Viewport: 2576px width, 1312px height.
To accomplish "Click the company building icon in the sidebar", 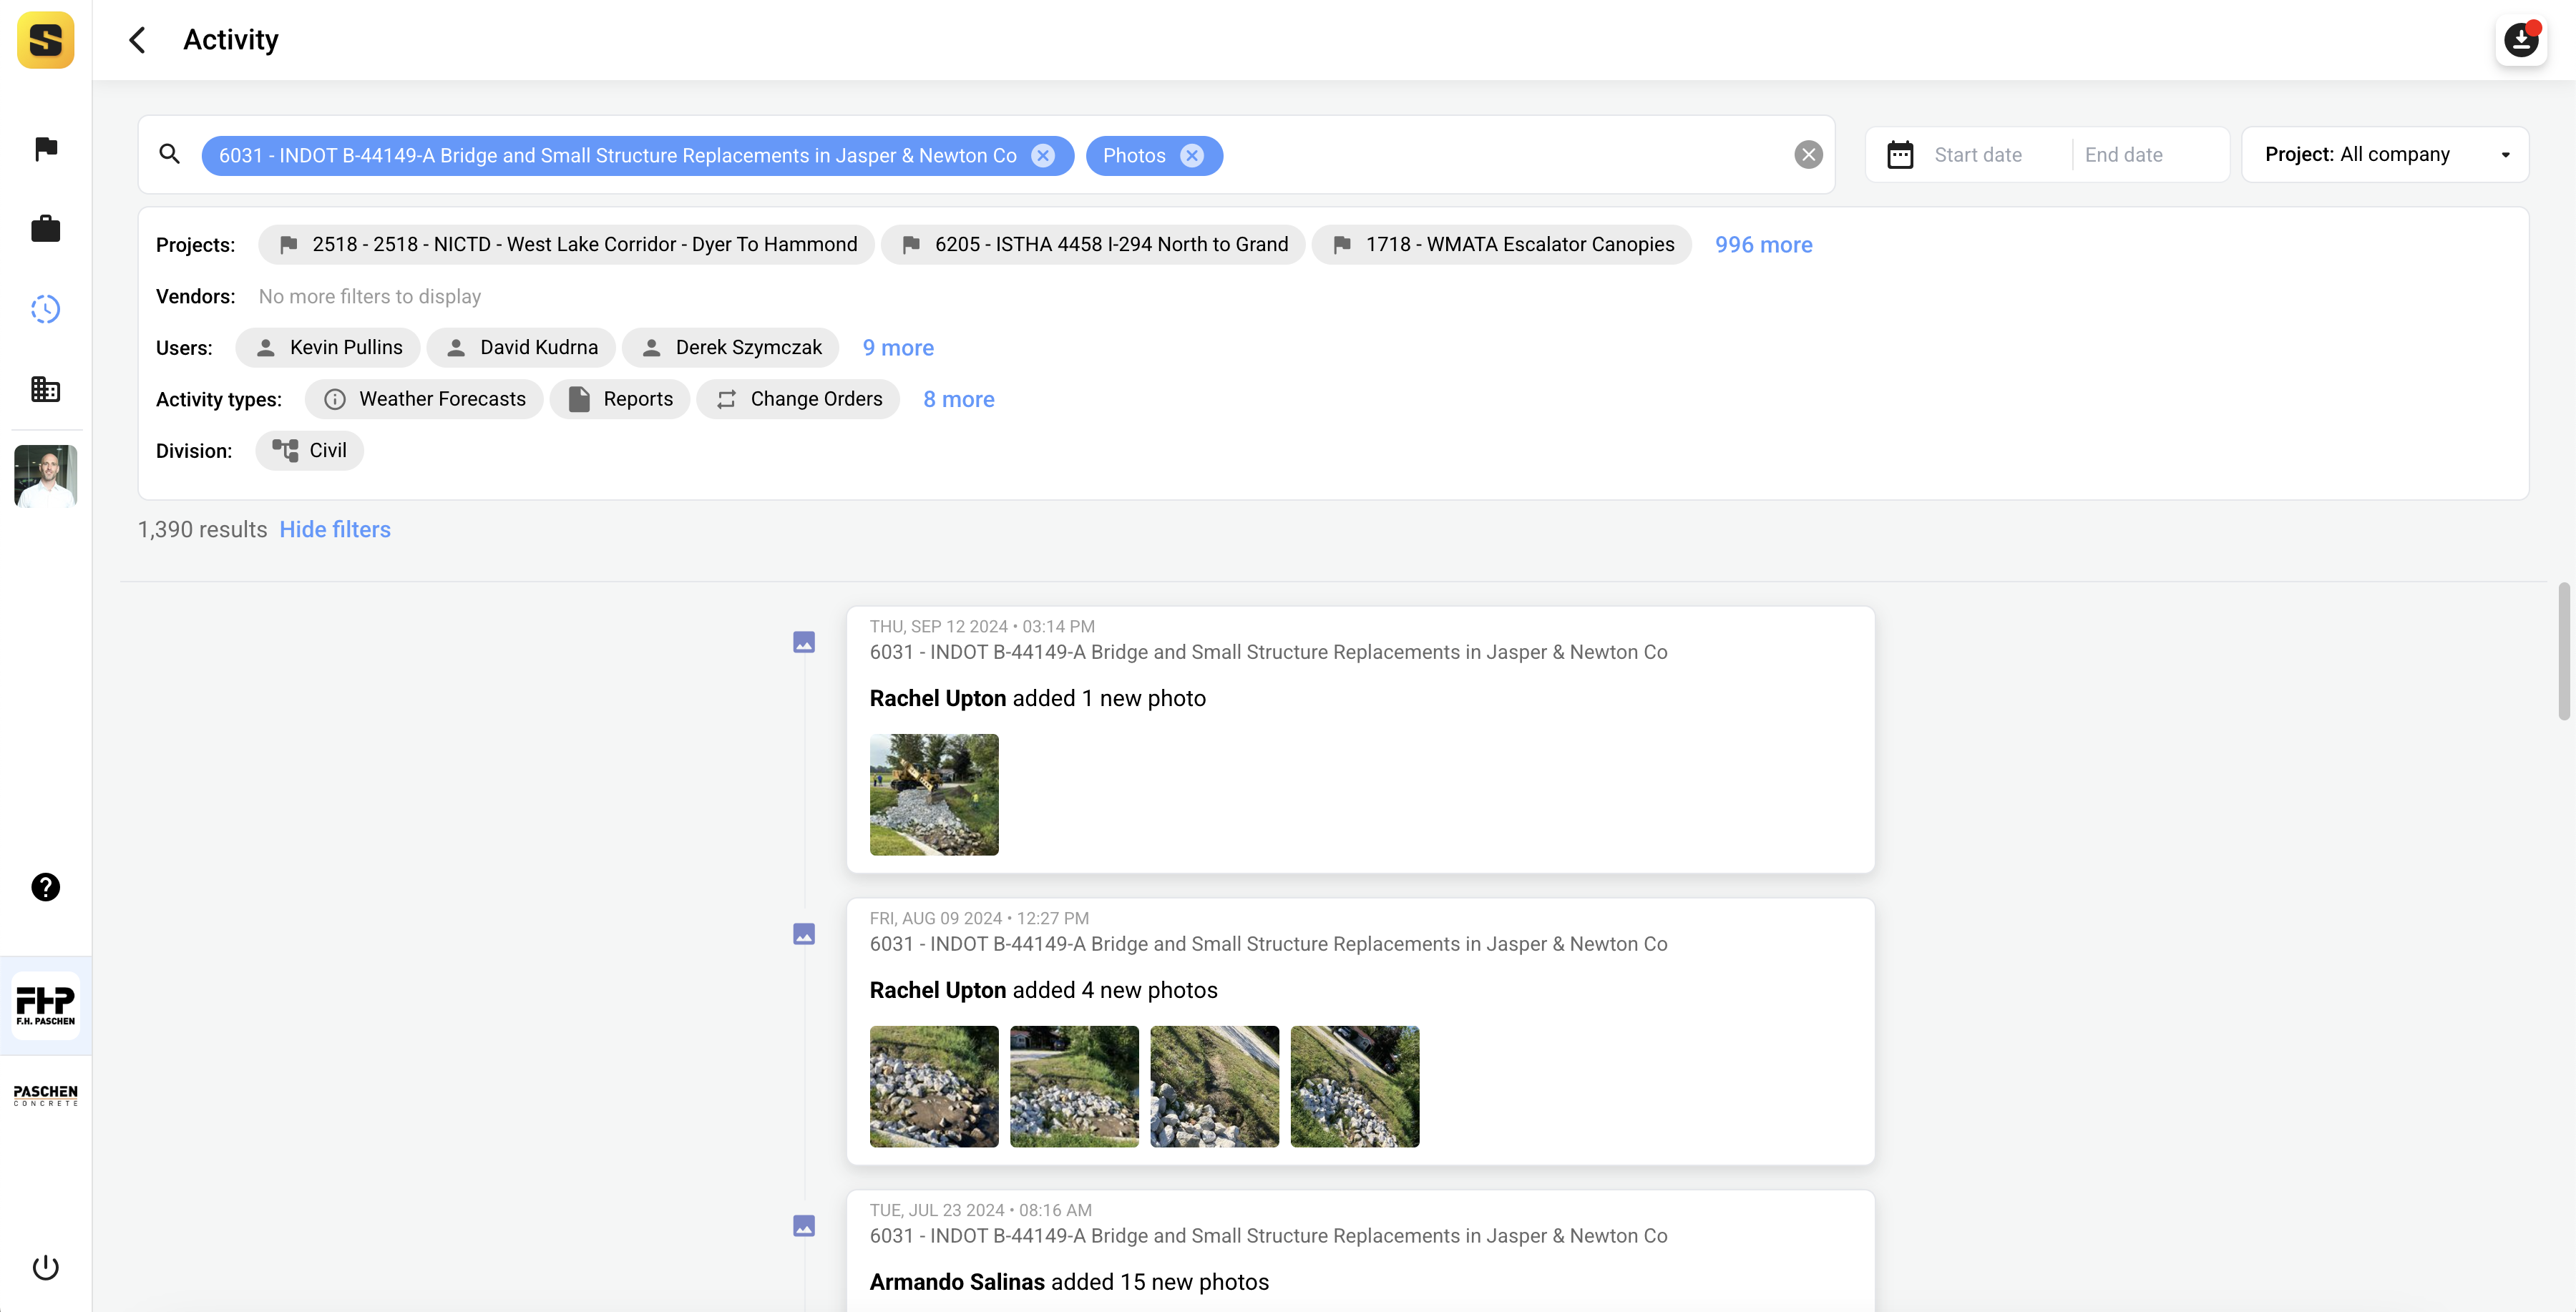I will coord(46,389).
